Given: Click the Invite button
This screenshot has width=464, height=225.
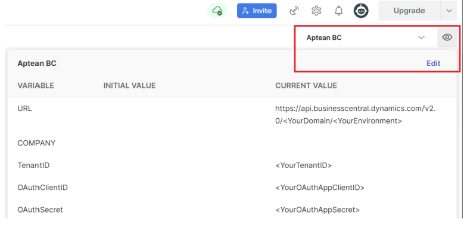Looking at the screenshot, I should click(x=257, y=11).
